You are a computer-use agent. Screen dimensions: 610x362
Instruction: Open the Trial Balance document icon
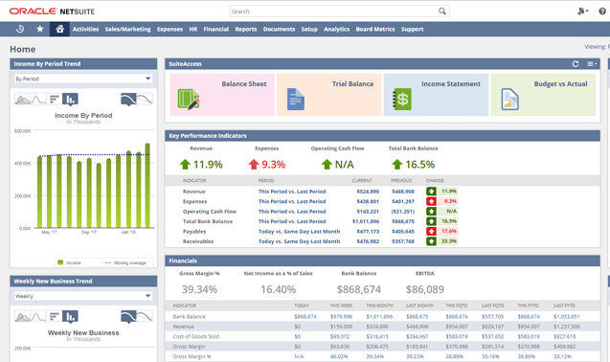(296, 100)
